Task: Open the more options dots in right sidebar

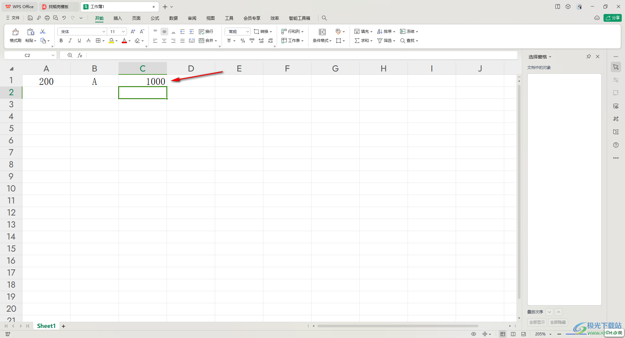Action: pyautogui.click(x=616, y=158)
